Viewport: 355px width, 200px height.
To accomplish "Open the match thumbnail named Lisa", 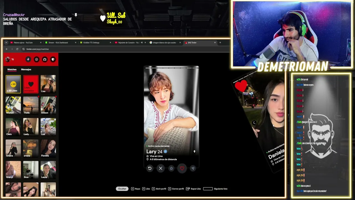I will (48, 84).
